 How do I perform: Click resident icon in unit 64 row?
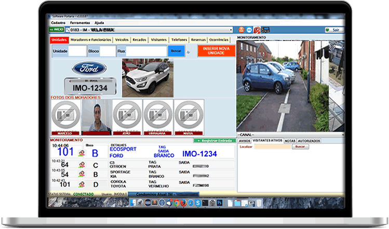pyautogui.click(x=82, y=165)
